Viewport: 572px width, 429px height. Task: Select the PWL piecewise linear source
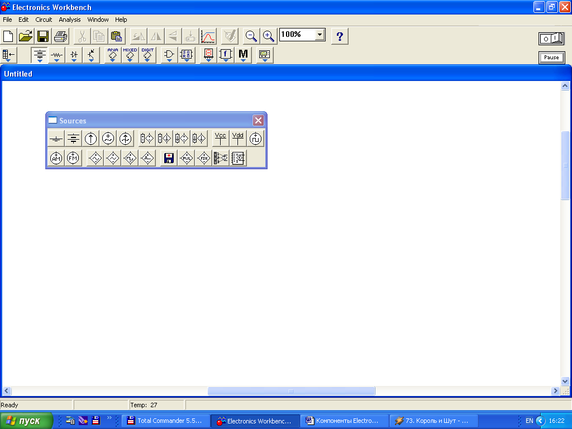[187, 158]
